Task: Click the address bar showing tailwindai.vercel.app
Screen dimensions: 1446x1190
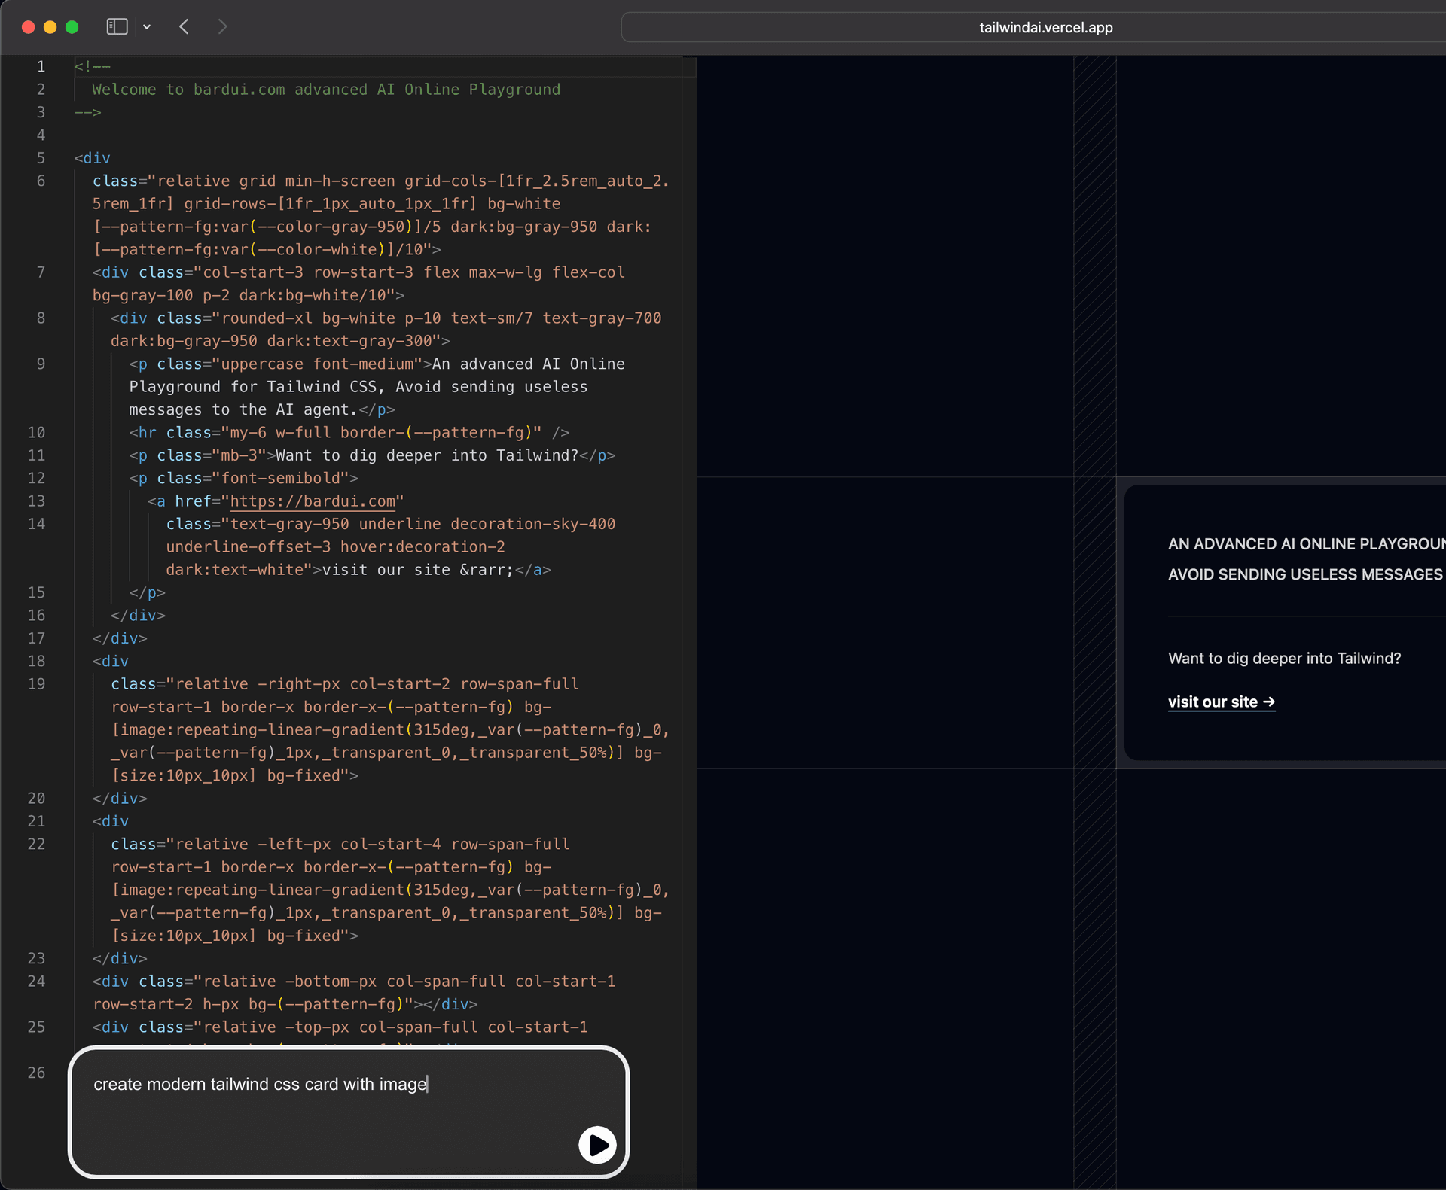Action: 1045,27
